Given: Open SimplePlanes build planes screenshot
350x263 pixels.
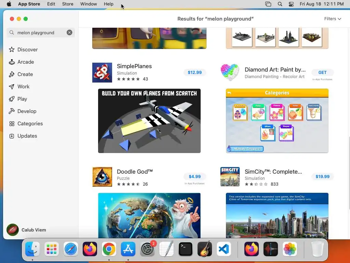Looking at the screenshot, I should [x=149, y=121].
